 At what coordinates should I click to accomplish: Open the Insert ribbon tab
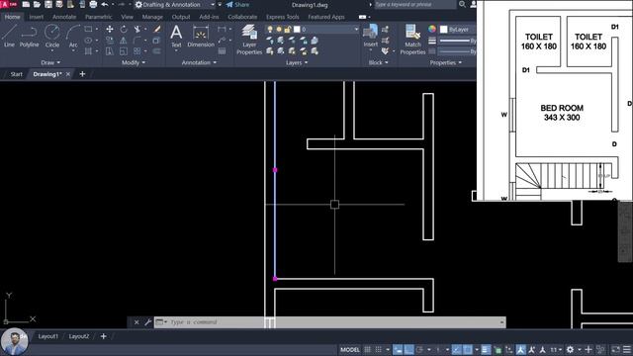(x=37, y=17)
